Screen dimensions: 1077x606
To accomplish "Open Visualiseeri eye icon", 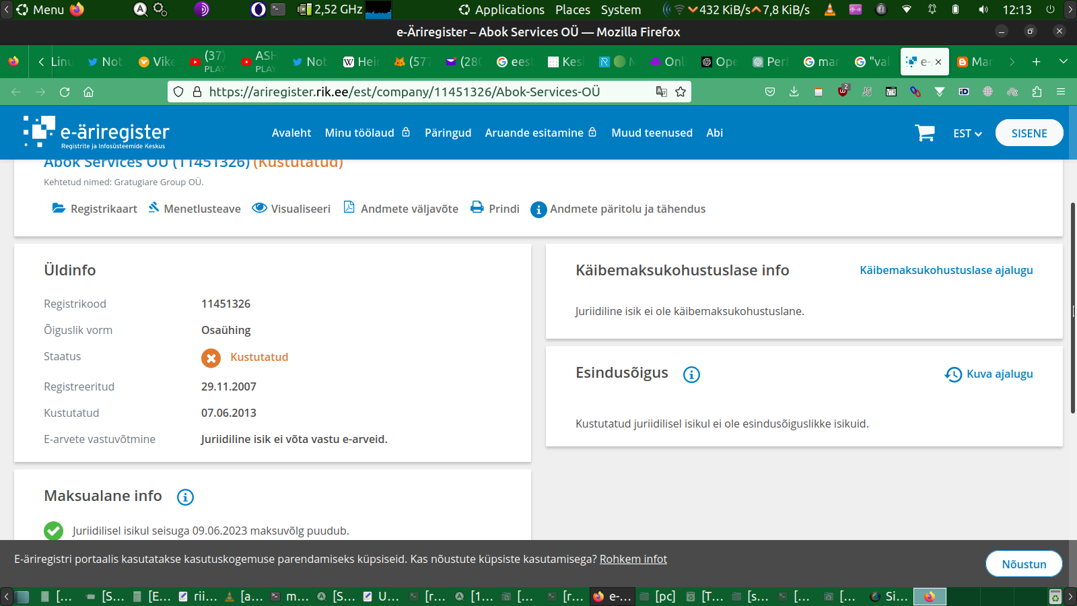I will pos(259,208).
